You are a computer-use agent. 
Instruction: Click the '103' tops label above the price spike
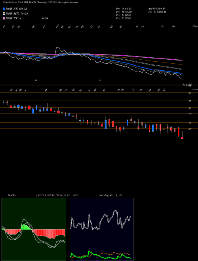(57, 26)
